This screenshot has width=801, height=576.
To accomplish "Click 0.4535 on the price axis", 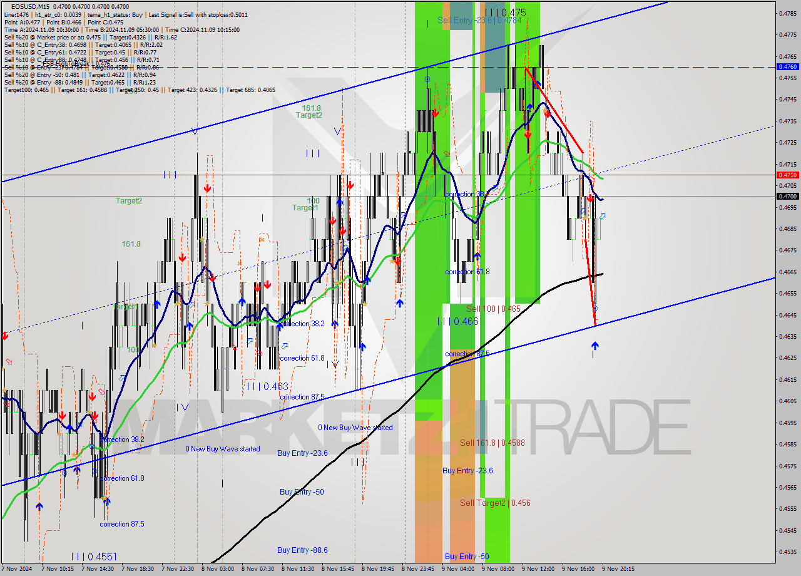I will tap(787, 552).
